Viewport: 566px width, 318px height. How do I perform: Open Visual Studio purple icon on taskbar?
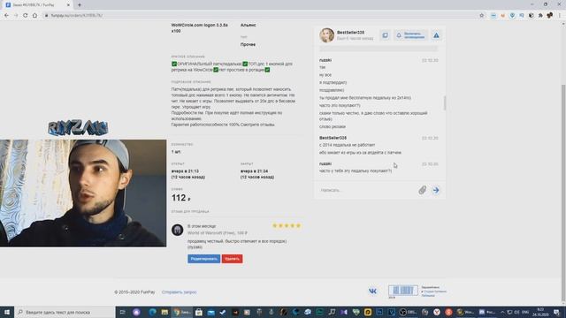(344, 312)
